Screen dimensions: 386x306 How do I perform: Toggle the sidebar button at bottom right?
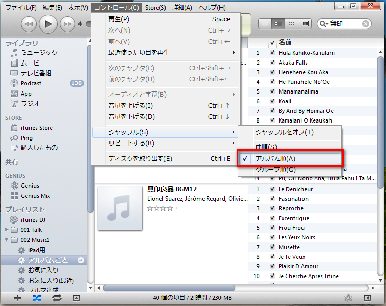367,298
